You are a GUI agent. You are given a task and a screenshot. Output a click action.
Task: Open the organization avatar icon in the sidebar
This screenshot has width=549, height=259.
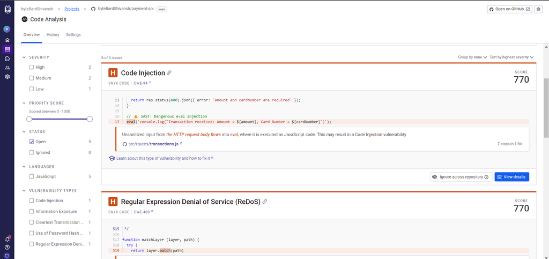click(7, 29)
